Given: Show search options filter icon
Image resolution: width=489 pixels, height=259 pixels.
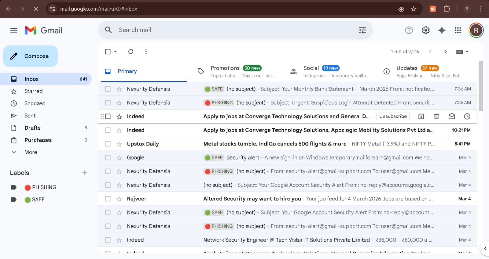Looking at the screenshot, I should click(362, 30).
